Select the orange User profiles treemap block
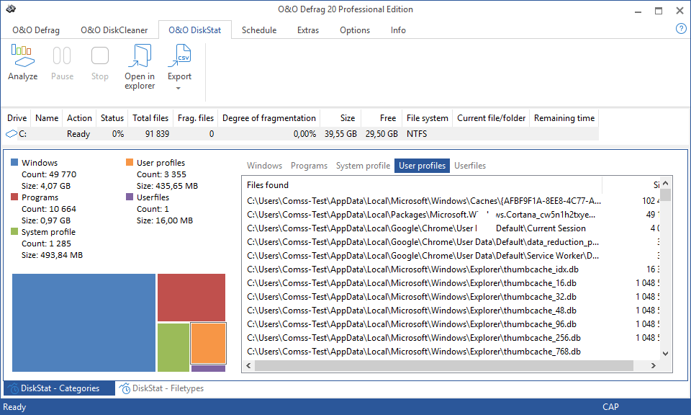The image size is (691, 415). pos(208,343)
